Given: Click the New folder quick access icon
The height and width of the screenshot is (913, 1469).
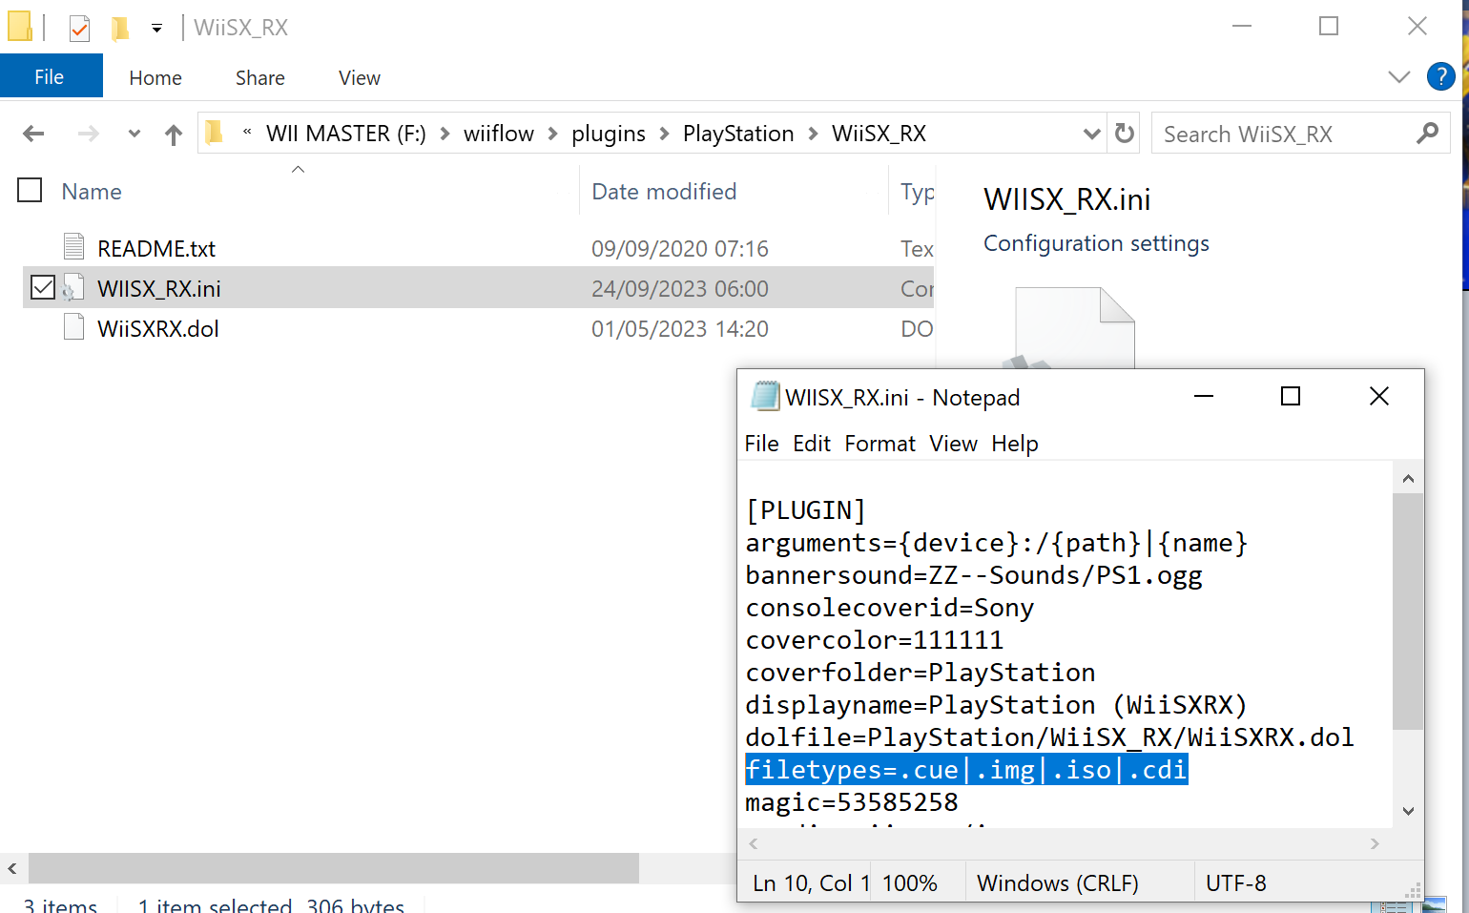Looking at the screenshot, I should (120, 29).
